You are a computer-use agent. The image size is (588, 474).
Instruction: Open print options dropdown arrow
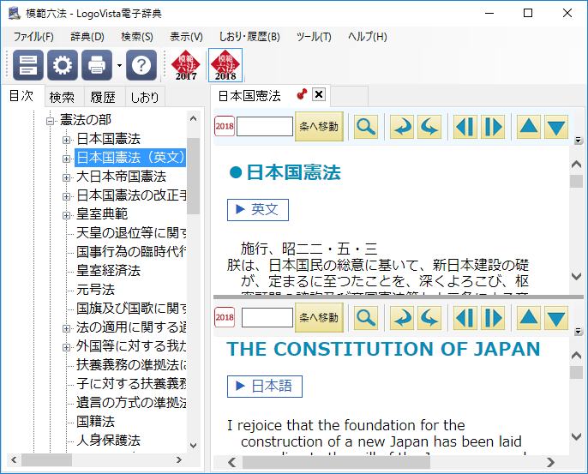tap(119, 65)
